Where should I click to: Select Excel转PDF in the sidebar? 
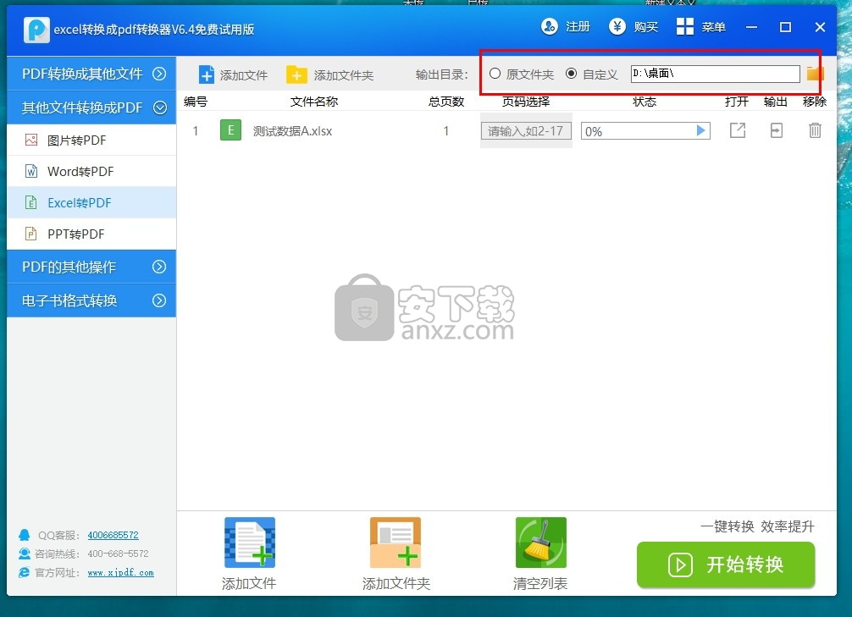(91, 202)
